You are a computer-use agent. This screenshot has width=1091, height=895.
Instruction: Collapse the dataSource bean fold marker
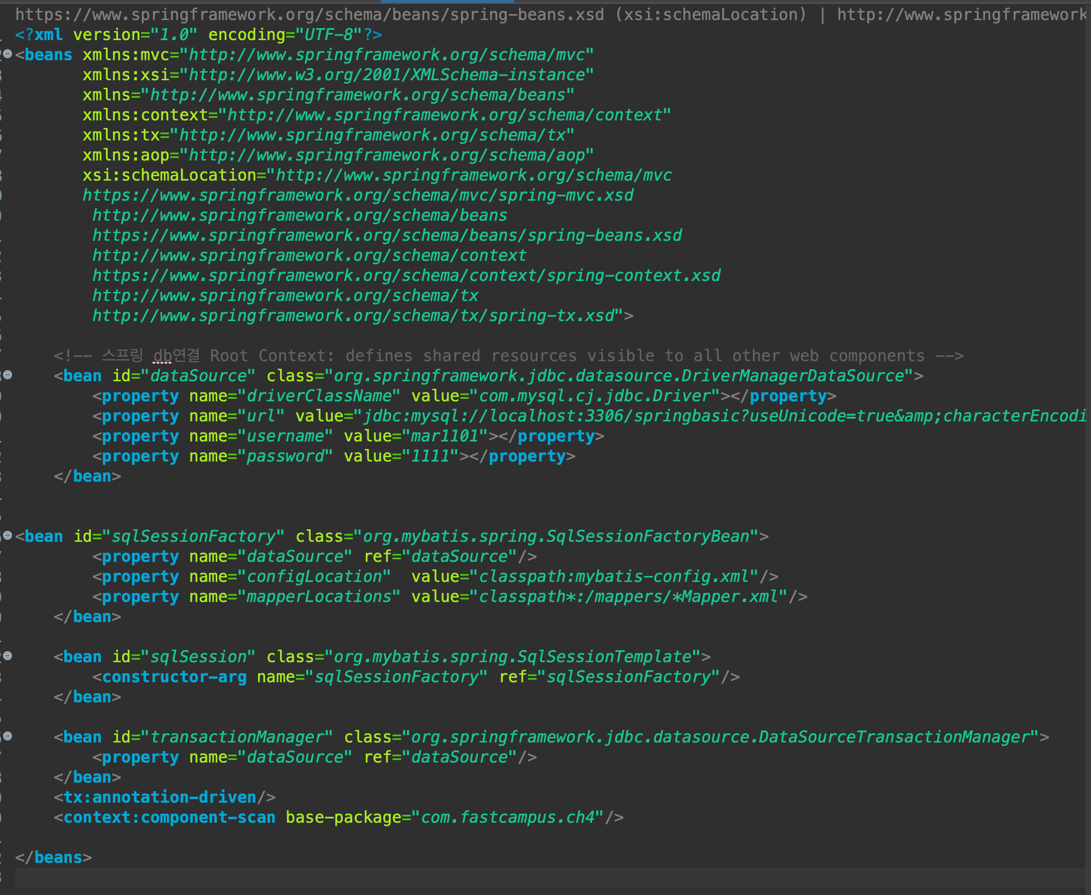point(7,375)
